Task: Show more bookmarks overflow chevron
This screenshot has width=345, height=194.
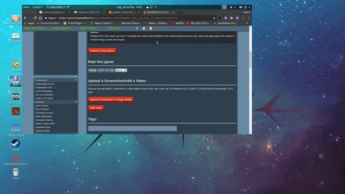Action: [x=247, y=23]
